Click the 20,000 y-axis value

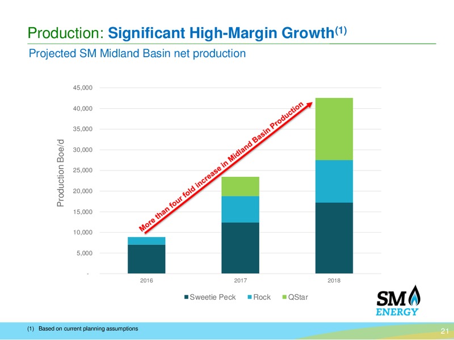point(82,191)
